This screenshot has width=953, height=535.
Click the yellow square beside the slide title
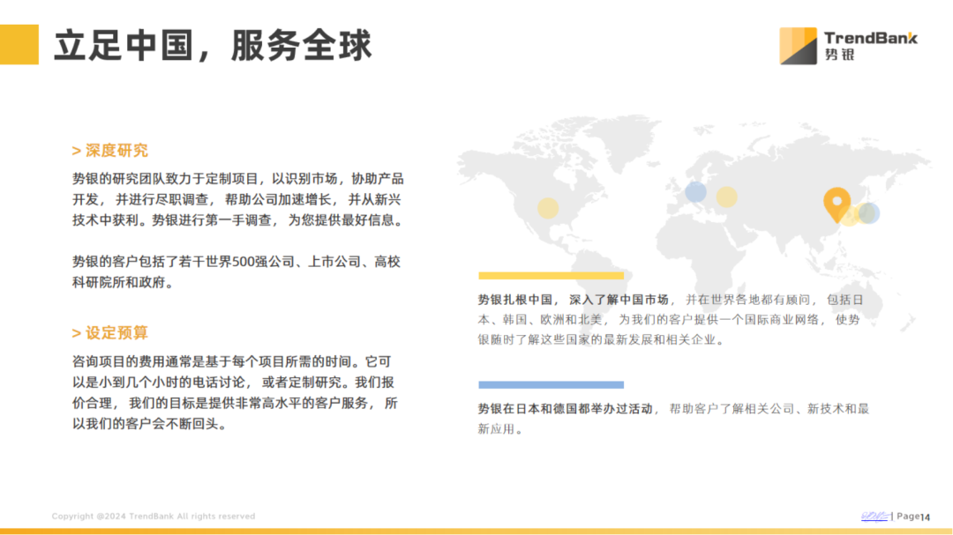pos(19,44)
